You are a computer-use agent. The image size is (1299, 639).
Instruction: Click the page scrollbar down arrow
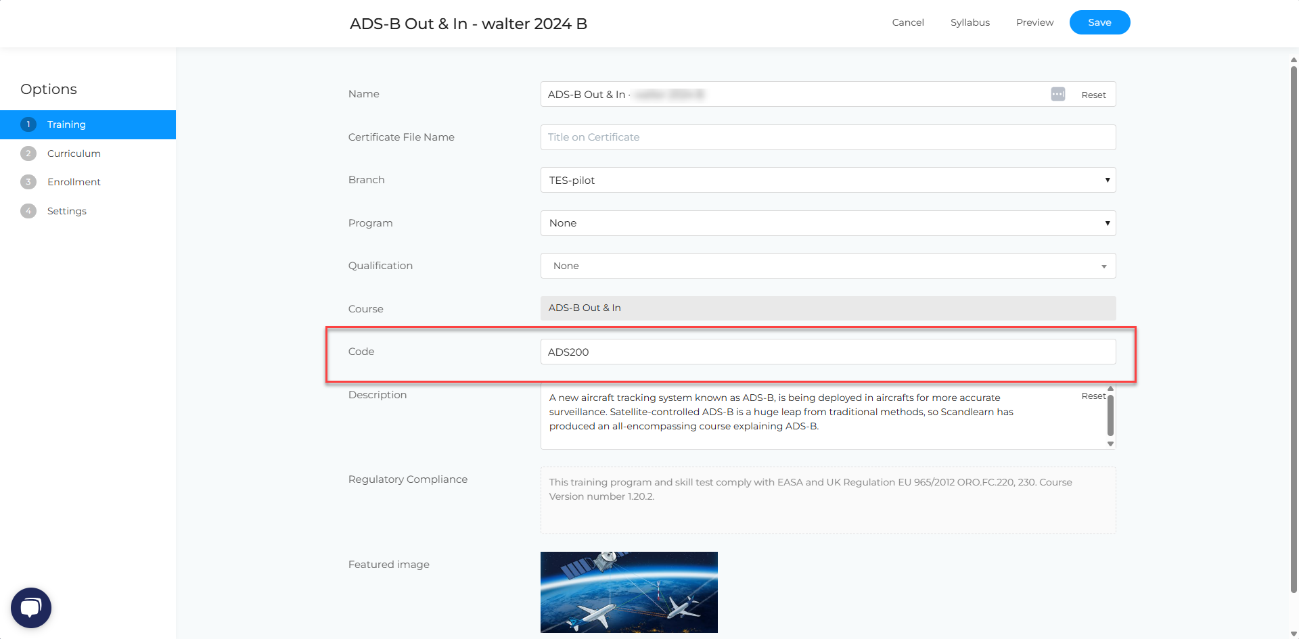(1294, 634)
